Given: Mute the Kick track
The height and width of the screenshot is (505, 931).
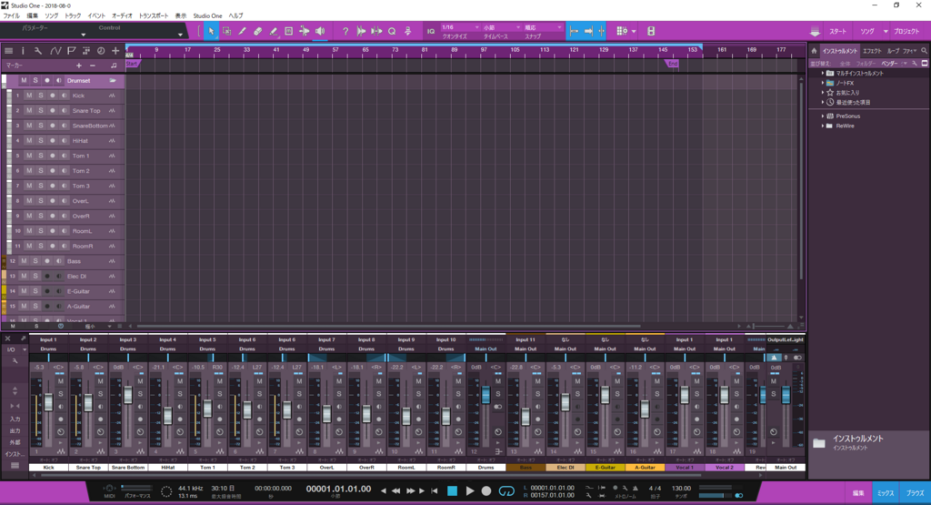Looking at the screenshot, I should pyautogui.click(x=29, y=96).
